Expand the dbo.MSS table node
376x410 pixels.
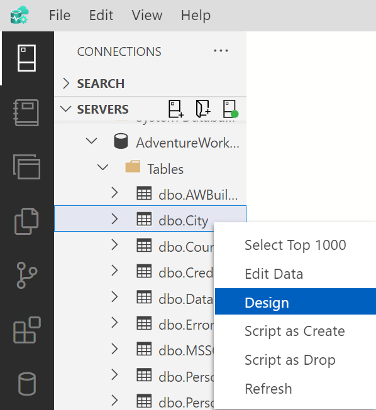[114, 349]
